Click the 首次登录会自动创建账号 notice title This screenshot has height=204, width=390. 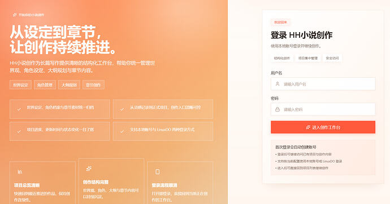tap(296, 147)
